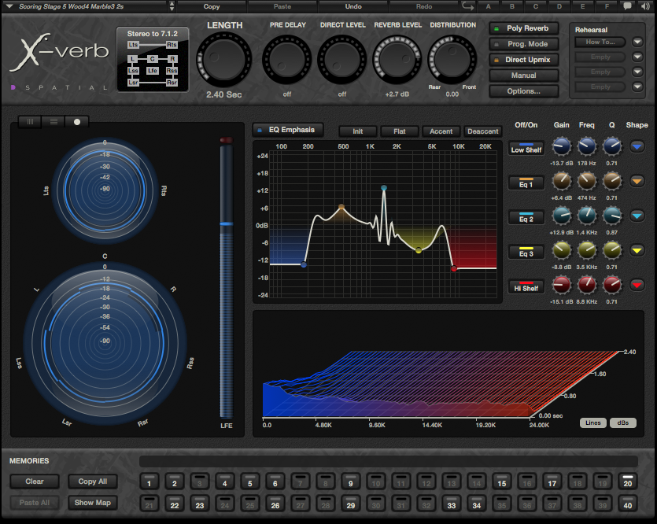Select the horizontal lines display mode icon
The width and height of the screenshot is (657, 524).
click(x=53, y=122)
